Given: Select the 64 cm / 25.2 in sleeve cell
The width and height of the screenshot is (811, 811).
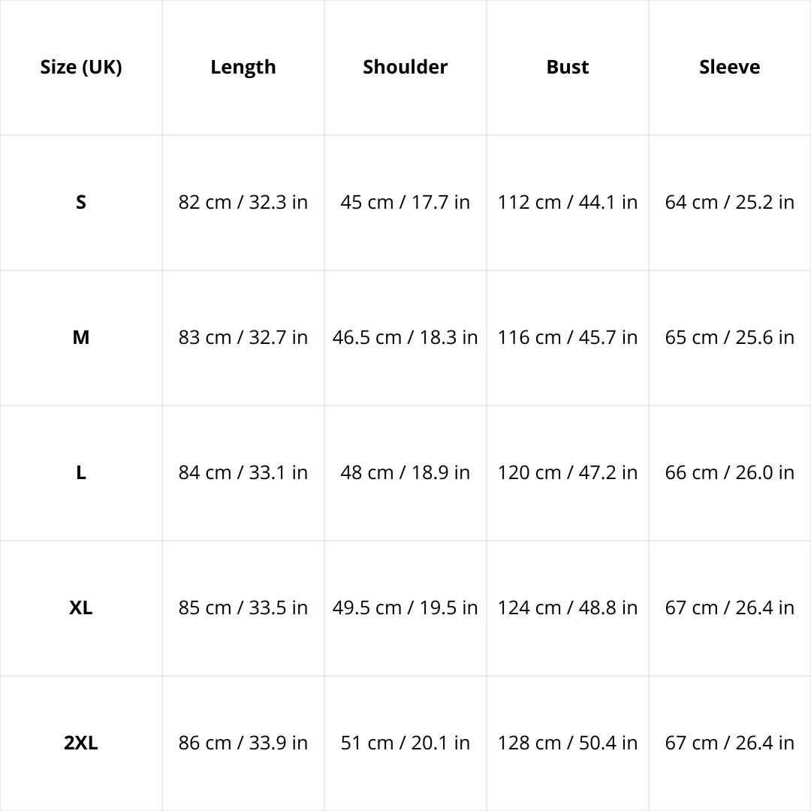Looking at the screenshot, I should point(730,202).
